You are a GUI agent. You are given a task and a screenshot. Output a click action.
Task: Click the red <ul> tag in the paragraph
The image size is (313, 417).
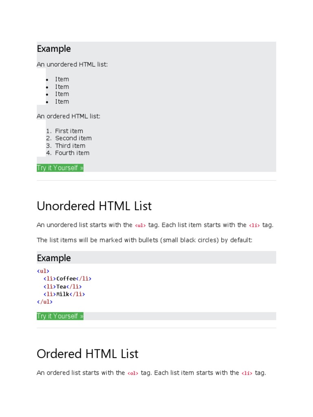click(x=140, y=225)
